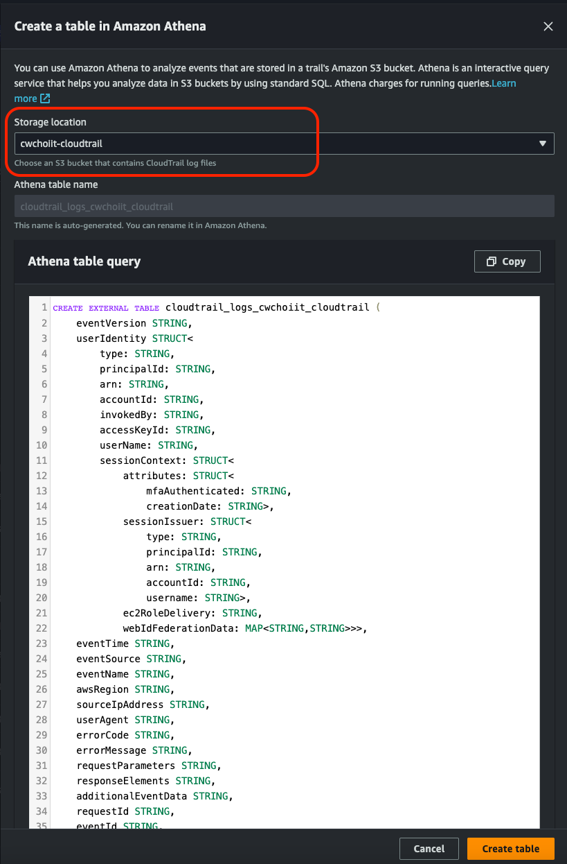Click the 'accessKeyId: STRING' line
This screenshot has width=567, height=864.
[158, 430]
